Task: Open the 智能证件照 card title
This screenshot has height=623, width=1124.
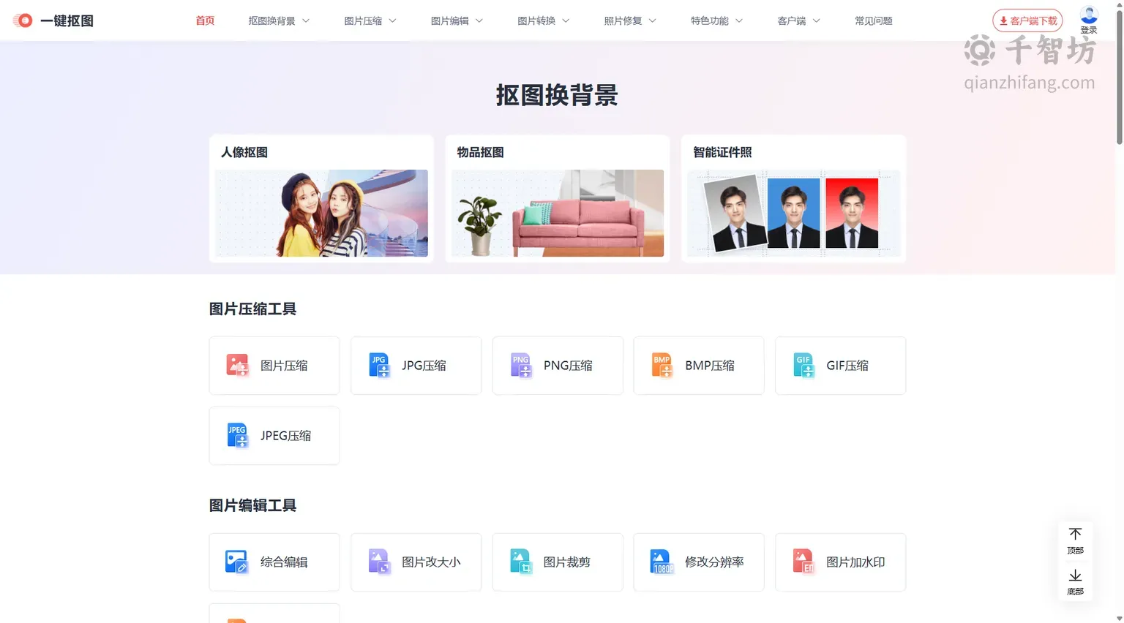Action: click(x=722, y=152)
